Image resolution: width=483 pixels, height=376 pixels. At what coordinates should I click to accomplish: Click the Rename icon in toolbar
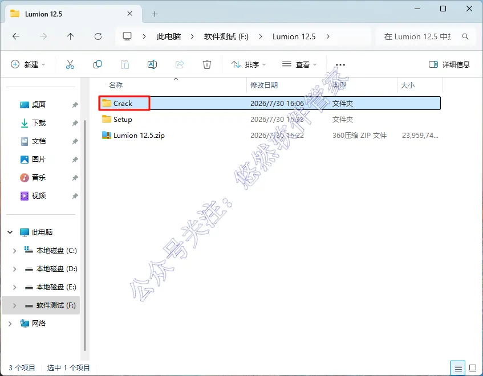coord(152,64)
